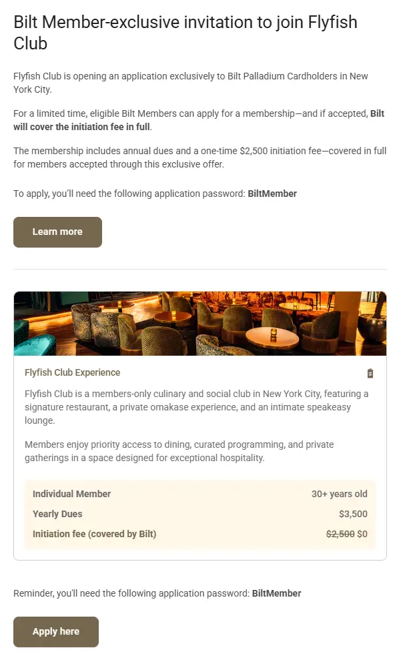Click the Yearly Dues label

coord(57,514)
